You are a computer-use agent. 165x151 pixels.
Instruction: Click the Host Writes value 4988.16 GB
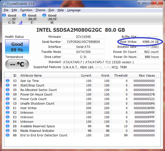point(149,42)
